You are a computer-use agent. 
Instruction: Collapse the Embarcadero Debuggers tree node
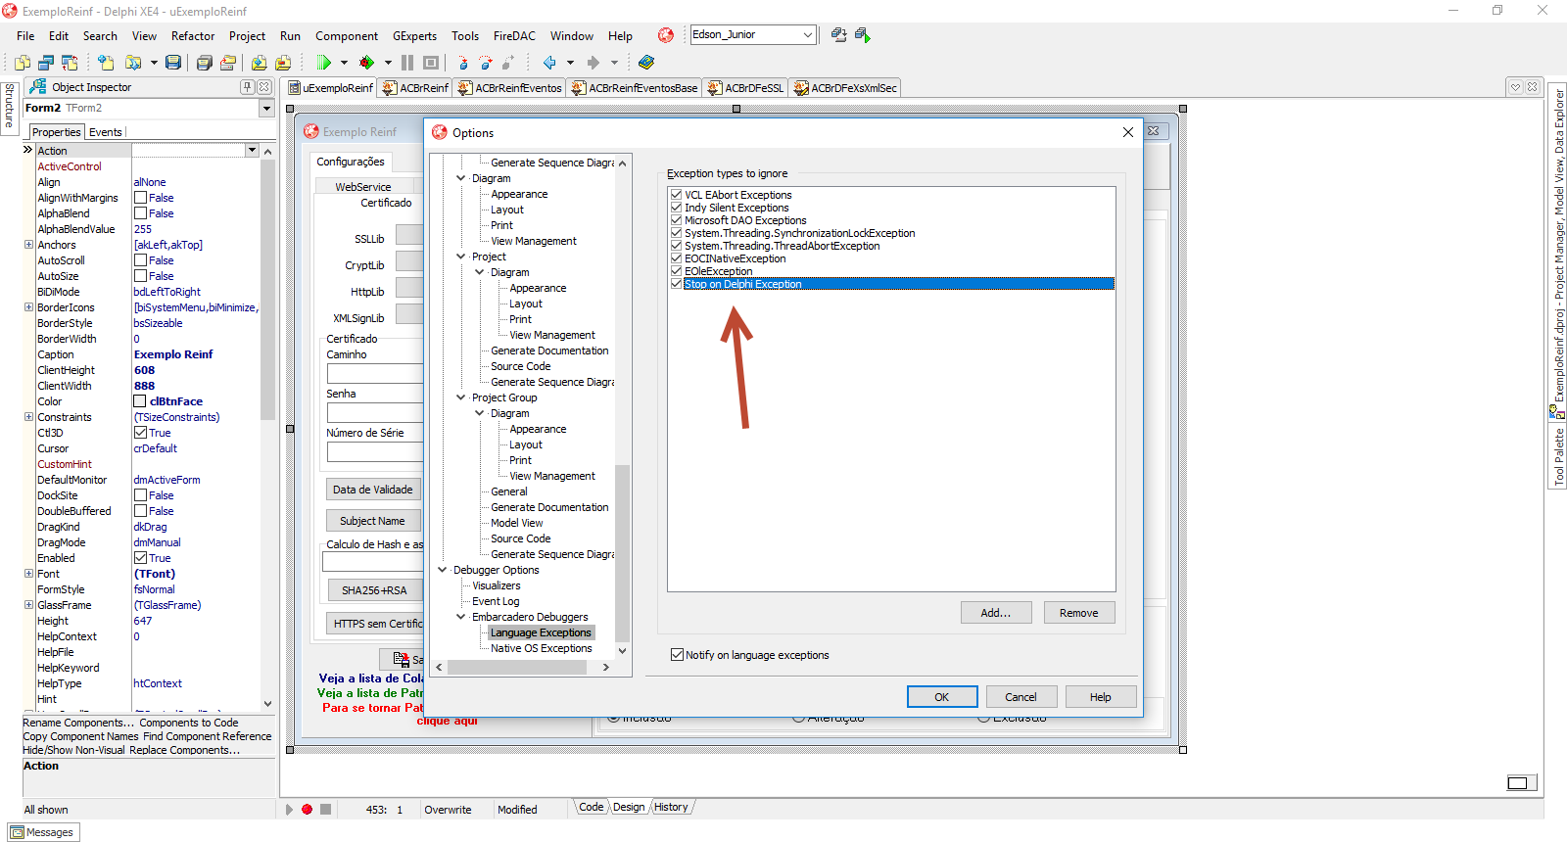click(x=461, y=617)
